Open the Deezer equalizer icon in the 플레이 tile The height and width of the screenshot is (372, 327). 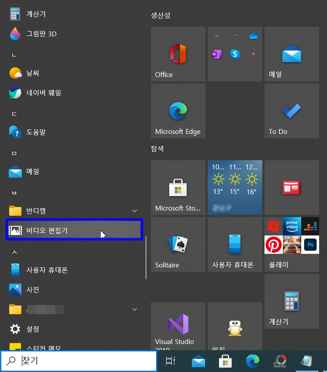click(310, 226)
